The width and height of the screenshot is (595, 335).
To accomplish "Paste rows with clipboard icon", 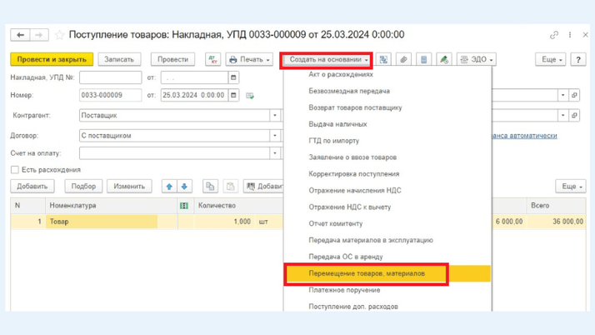I will 230,187.
